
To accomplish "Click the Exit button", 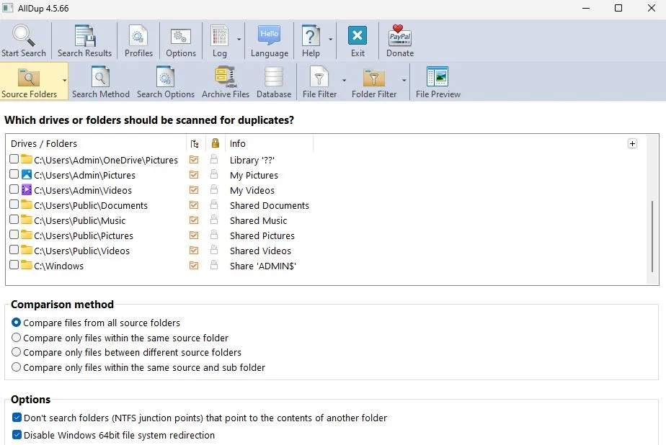I will (x=358, y=41).
